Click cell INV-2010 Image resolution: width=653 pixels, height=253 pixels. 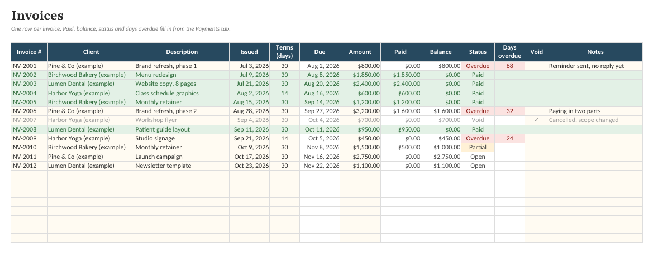click(x=29, y=148)
